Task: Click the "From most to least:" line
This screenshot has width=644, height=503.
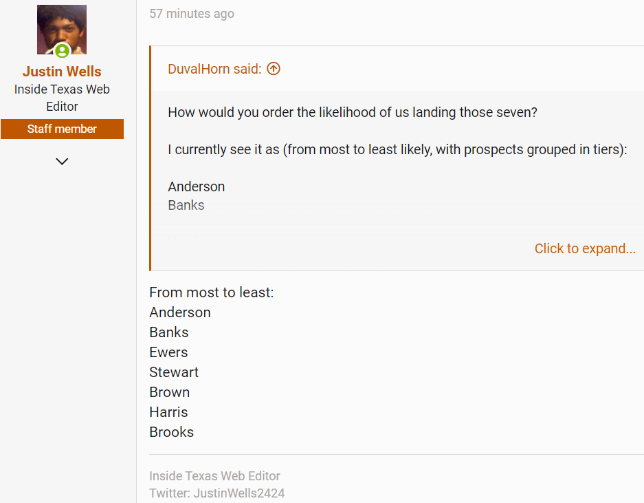Action: (x=211, y=292)
